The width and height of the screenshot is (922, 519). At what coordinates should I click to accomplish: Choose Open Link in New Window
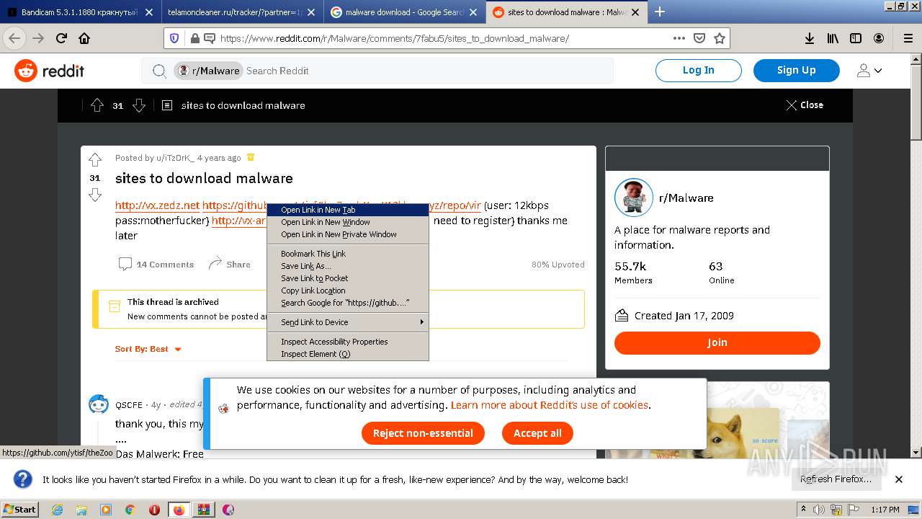[x=348, y=222]
